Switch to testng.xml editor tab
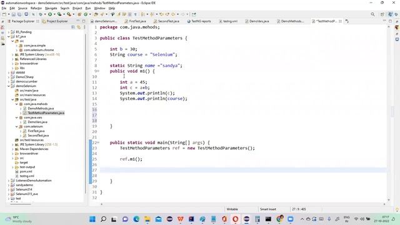This screenshot has width=400, height=225. (228, 21)
